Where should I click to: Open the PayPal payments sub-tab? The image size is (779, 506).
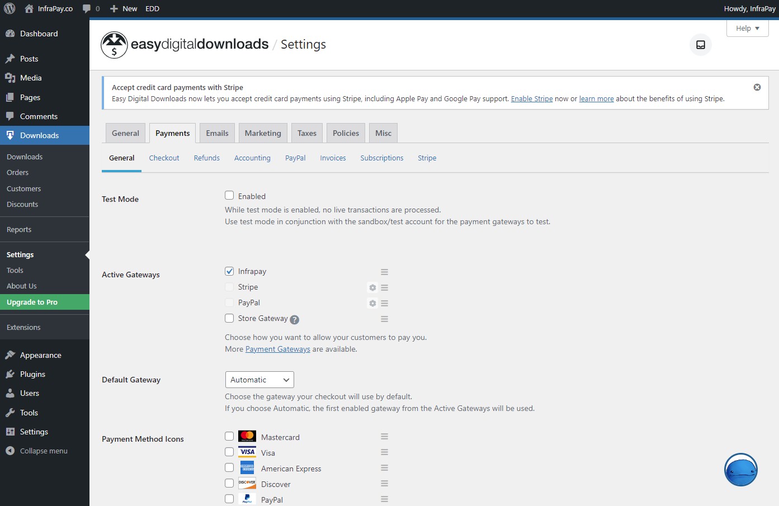295,158
